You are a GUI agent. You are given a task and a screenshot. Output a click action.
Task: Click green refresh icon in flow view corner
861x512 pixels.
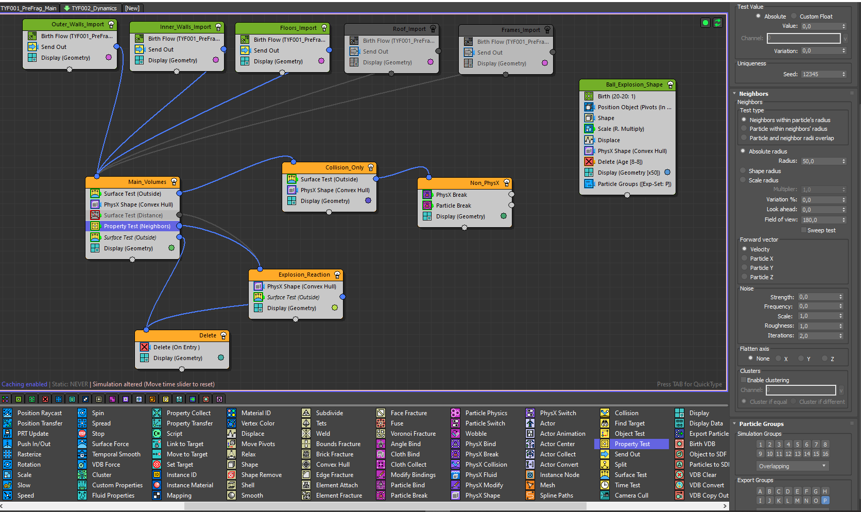718,23
